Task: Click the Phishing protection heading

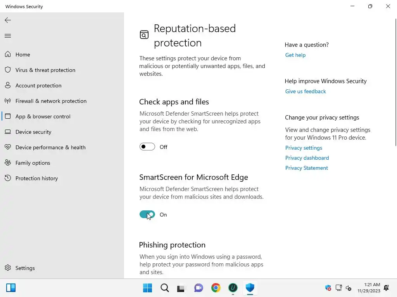Action: coord(172,245)
